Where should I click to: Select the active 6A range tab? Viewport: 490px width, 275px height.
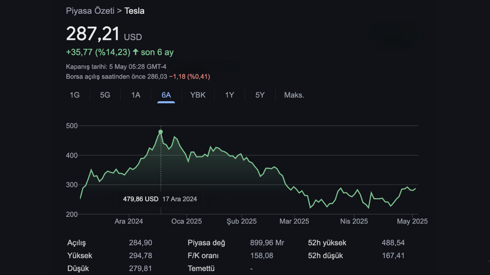click(x=166, y=95)
